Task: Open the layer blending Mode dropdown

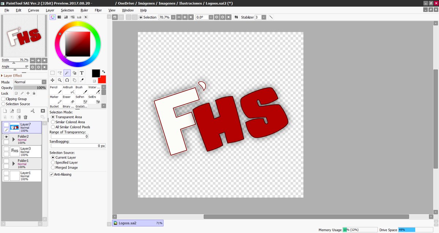Action: [30, 82]
